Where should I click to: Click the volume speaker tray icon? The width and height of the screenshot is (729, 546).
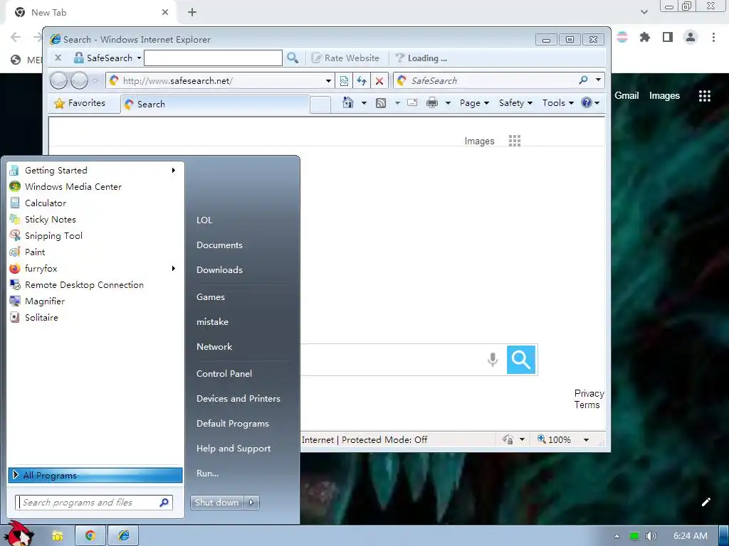click(651, 536)
